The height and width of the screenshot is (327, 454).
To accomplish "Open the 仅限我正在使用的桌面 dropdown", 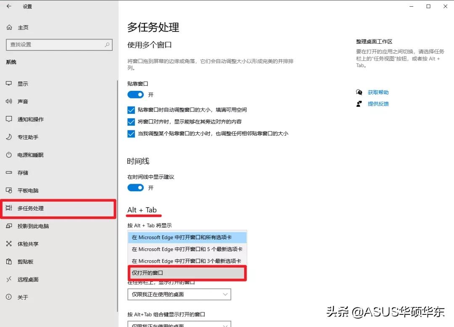I will point(179,294).
